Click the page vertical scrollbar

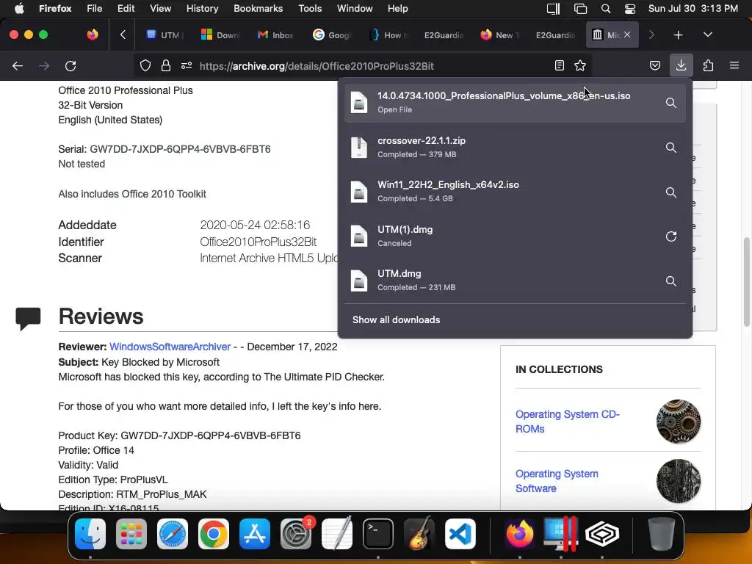(747, 282)
